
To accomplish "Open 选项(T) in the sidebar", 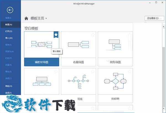I will tap(9, 93).
